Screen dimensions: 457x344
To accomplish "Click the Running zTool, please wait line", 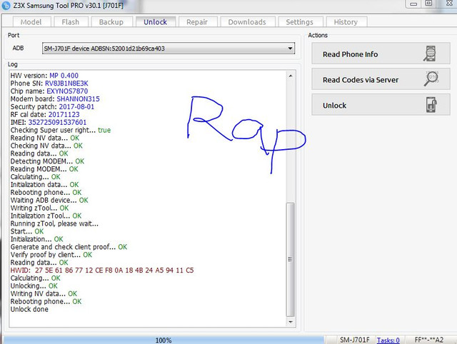I will pyautogui.click(x=54, y=223).
